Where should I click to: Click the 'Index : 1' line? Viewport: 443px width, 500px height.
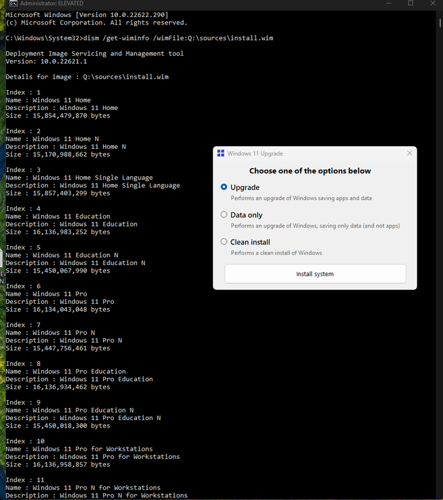23,92
